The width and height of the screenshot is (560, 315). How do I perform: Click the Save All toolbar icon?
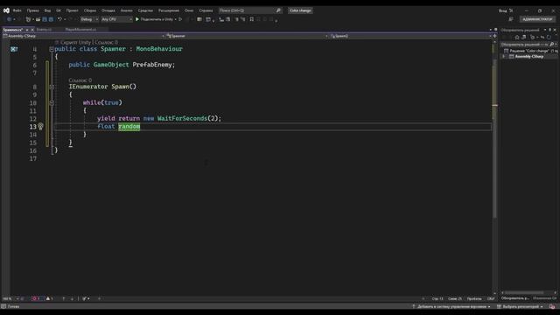point(51,19)
